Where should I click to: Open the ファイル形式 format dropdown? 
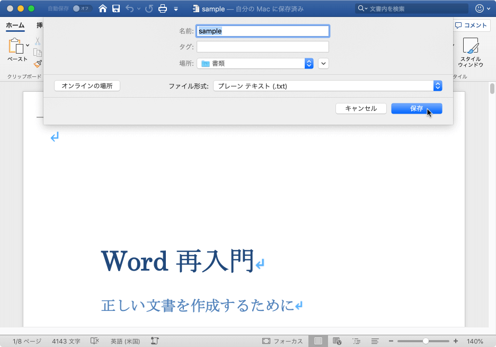point(327,86)
